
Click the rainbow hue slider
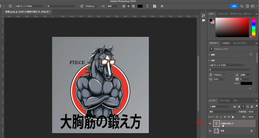[x=253, y=27]
